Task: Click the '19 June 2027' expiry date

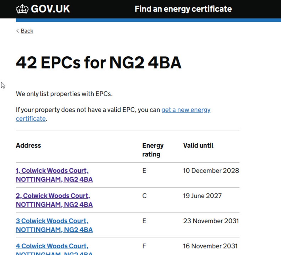Action: tap(202, 196)
